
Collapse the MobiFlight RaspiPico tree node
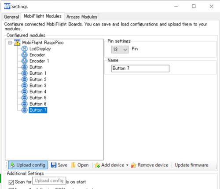click(x=10, y=43)
